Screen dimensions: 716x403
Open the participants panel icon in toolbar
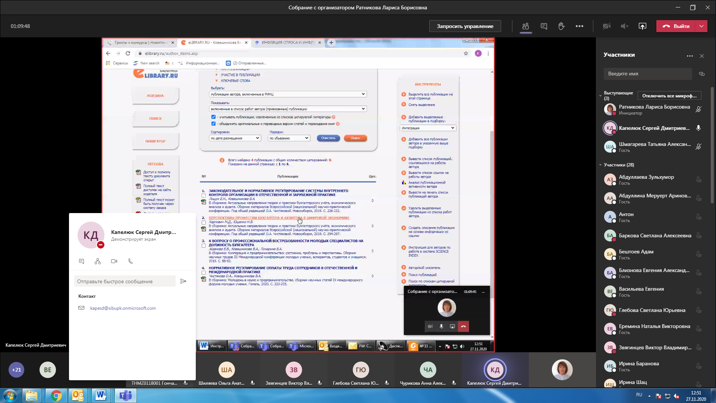pyautogui.click(x=525, y=26)
